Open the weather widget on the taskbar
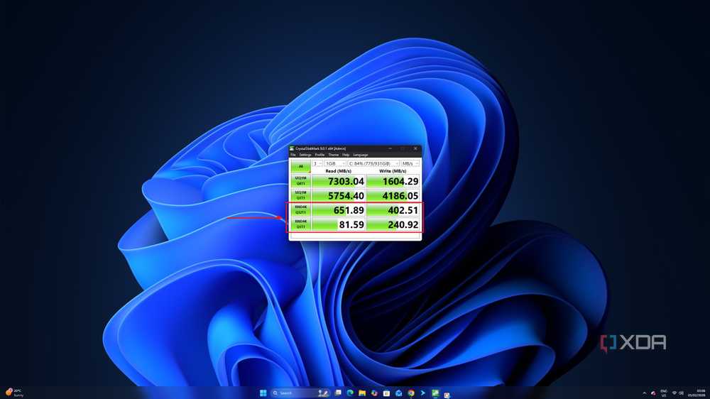The width and height of the screenshot is (710, 399). click(13, 393)
